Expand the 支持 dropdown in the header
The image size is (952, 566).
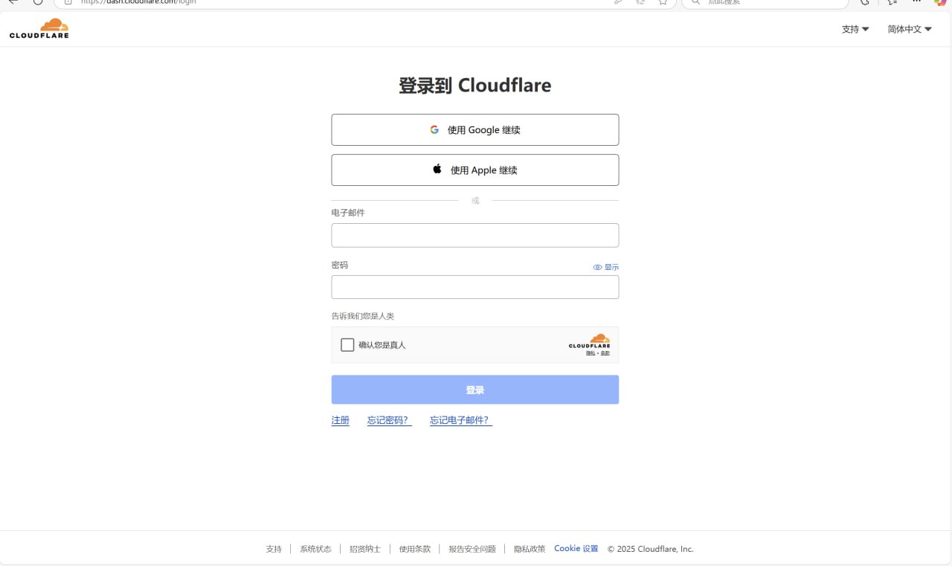point(855,29)
